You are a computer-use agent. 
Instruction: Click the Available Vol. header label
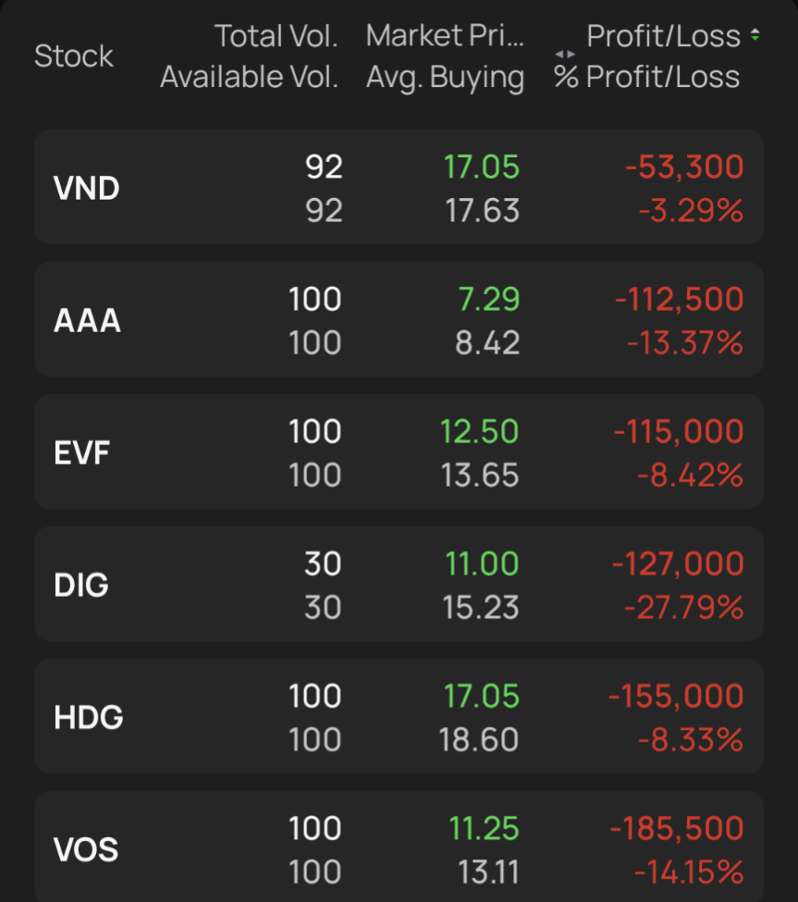coord(249,77)
